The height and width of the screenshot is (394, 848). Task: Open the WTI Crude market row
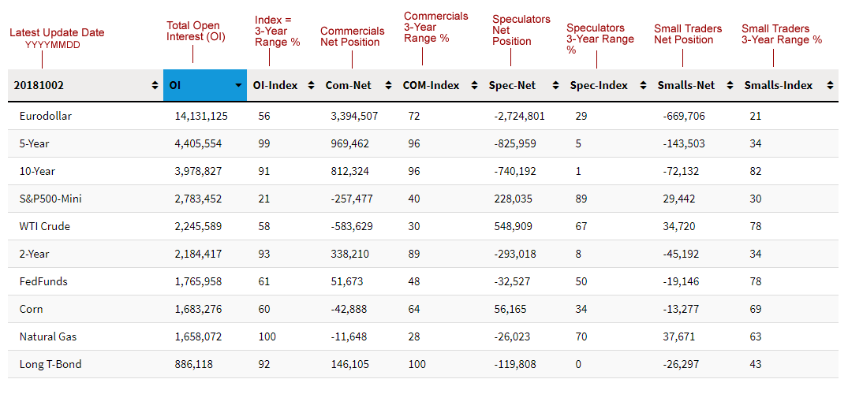[45, 226]
